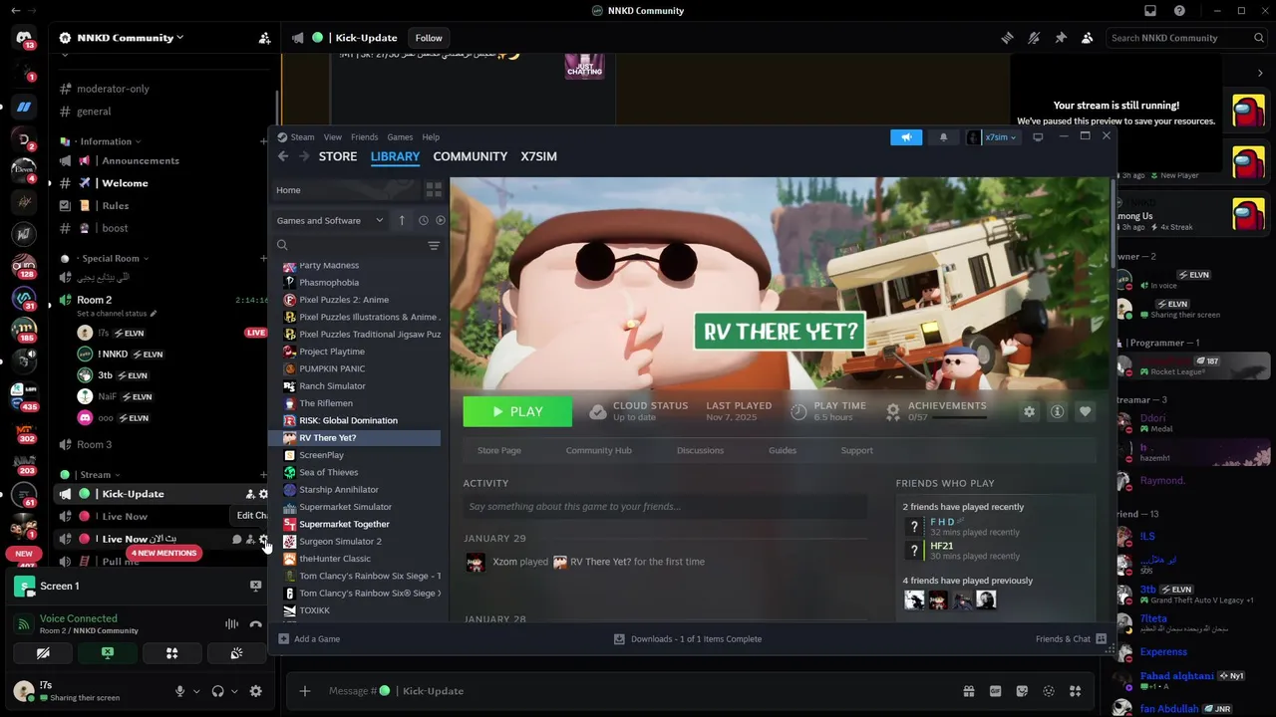Open NNKD Community server dropdown
Viewport: 1276px width, 717px height.
pos(130,38)
